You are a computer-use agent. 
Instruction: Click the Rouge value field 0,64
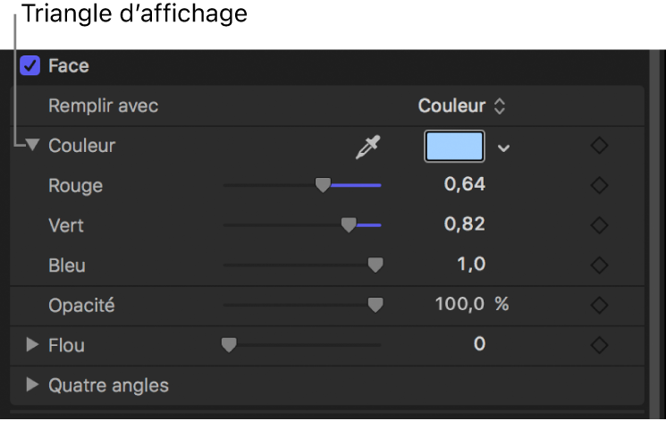465,185
